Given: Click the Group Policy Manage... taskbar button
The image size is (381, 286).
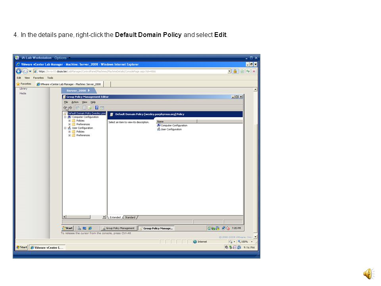Looking at the screenshot, I should click(156, 228).
